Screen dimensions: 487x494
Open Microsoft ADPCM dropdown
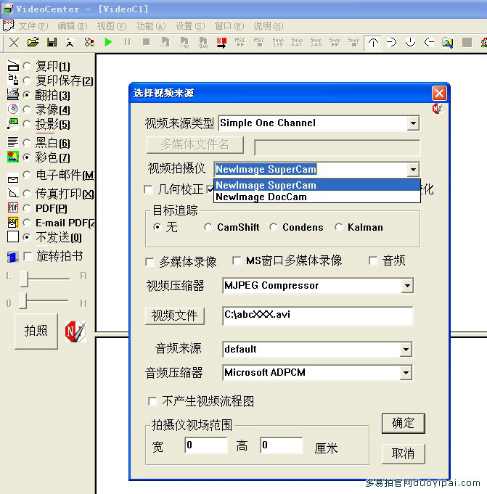point(406,373)
